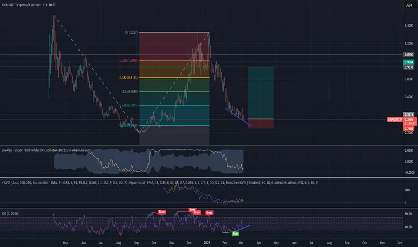Select the ENAUSDT Perpetual Contract chart title
Viewport: 418px width, 247px height.
click(x=29, y=5)
